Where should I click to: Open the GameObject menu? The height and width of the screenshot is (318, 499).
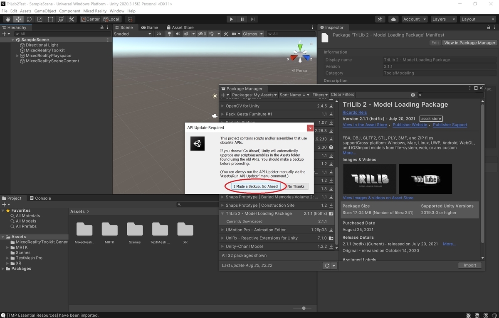pos(45,11)
